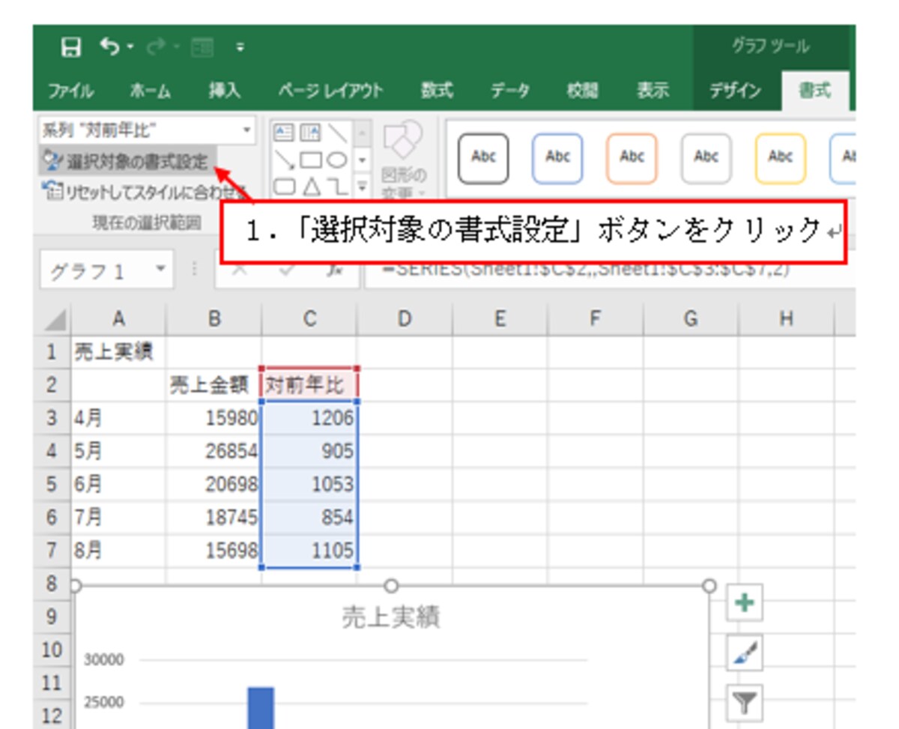Select cell with value 26854
The width and height of the screenshot is (899, 729).
click(x=214, y=451)
